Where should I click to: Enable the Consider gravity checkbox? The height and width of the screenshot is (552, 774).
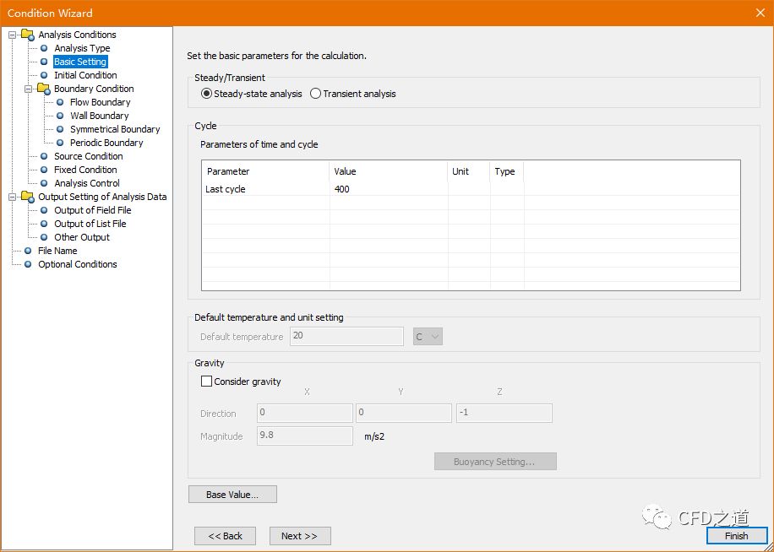(207, 382)
